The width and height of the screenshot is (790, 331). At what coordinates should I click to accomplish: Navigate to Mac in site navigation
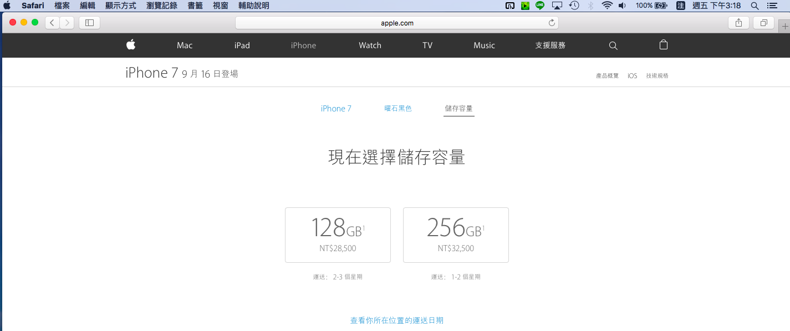click(185, 45)
